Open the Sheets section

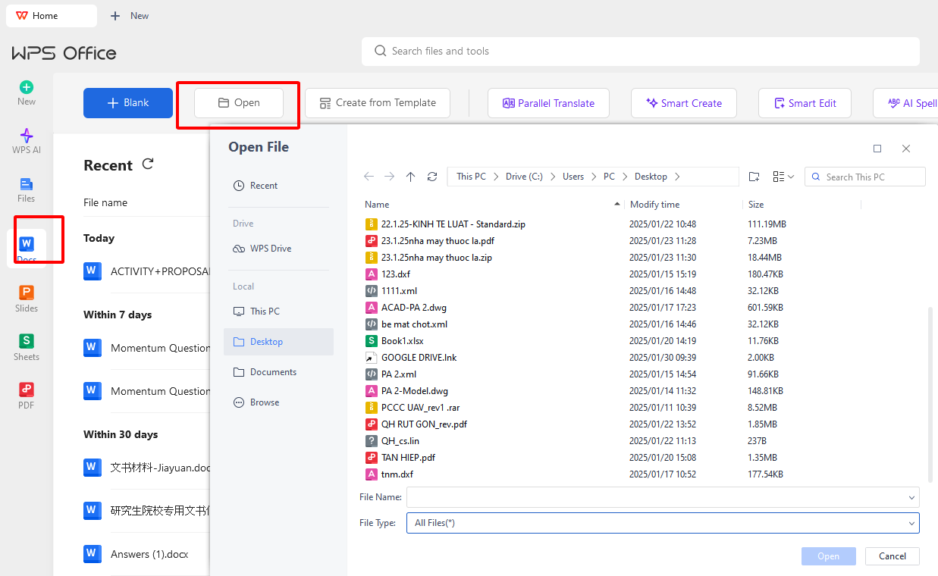tap(26, 343)
